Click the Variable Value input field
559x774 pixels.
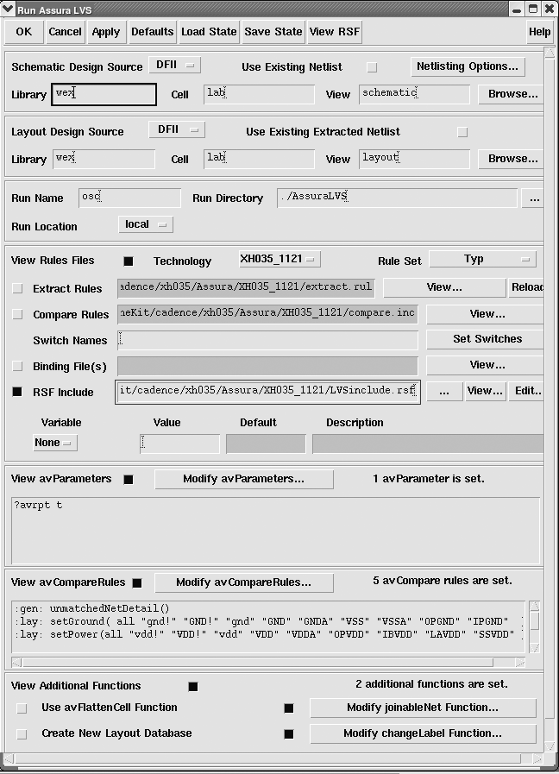point(180,444)
